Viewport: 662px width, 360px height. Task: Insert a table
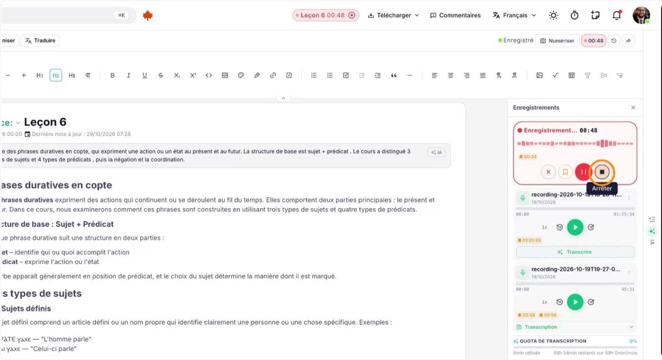pos(572,76)
